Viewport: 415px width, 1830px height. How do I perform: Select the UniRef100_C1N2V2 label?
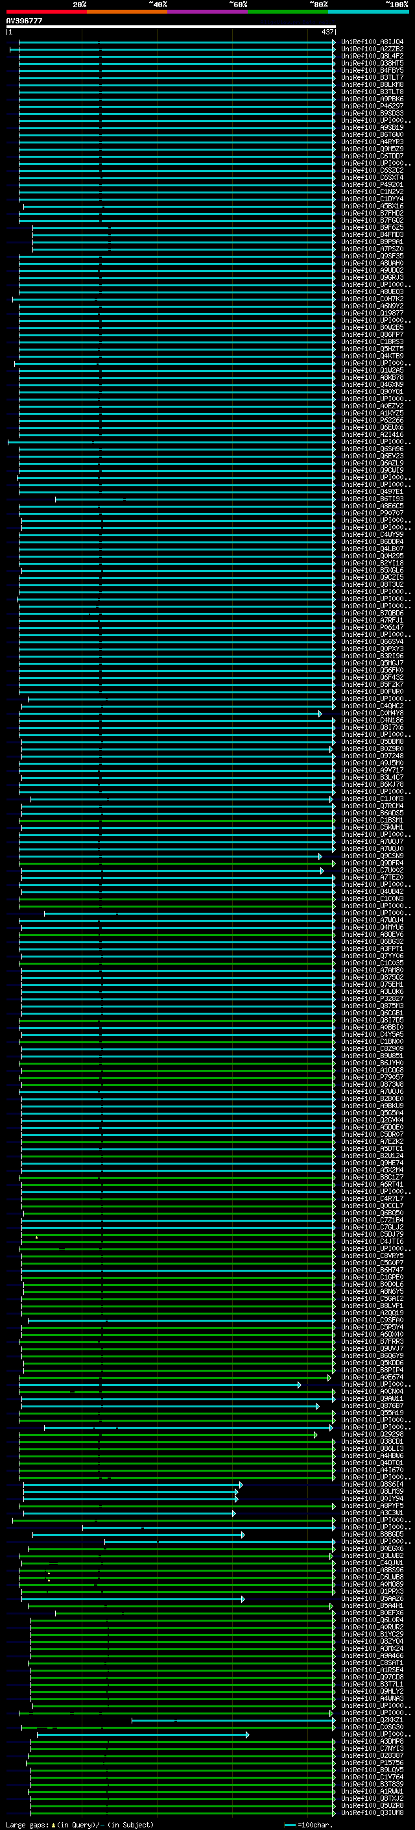[x=372, y=192]
